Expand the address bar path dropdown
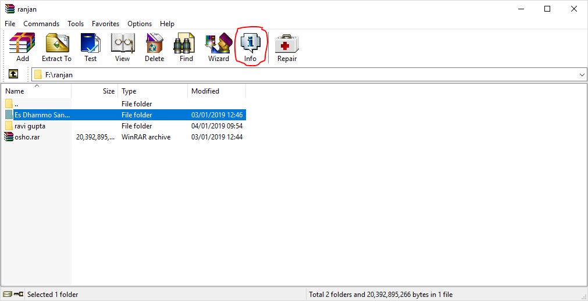Screen dimensions: 588x301 tap(582, 74)
